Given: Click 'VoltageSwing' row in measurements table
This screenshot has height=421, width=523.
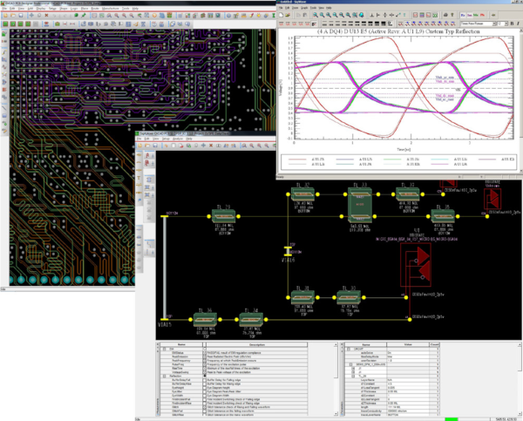Looking at the screenshot, I should coord(234,372).
